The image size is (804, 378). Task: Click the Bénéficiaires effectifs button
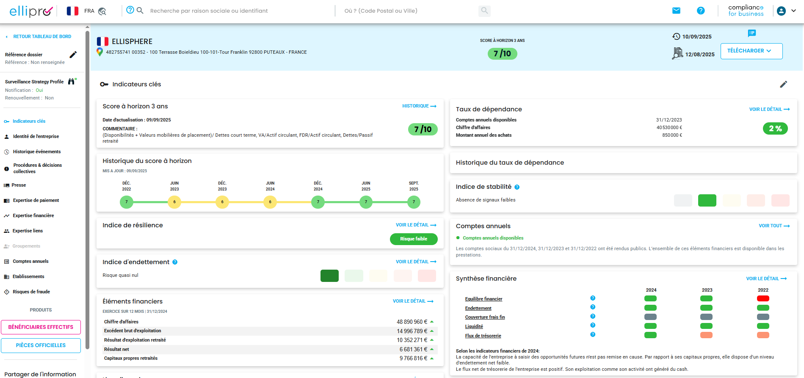41,327
